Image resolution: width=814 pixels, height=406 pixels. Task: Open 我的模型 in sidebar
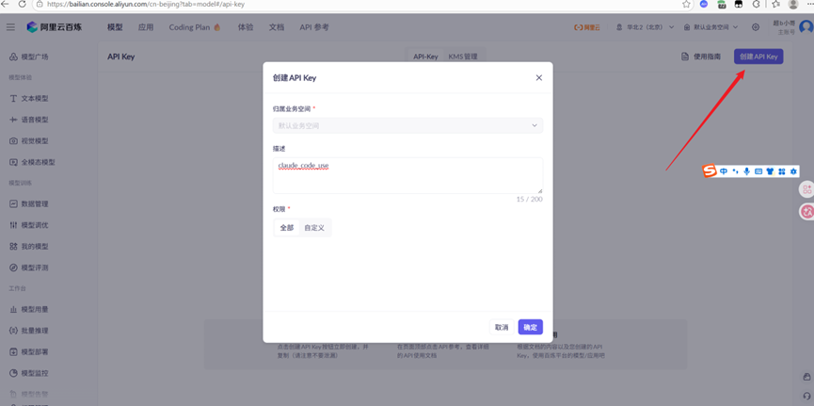29,247
